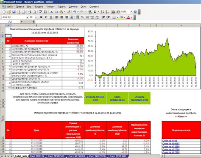
Task: Insert a hyperlink with the globe icon
Action: [90, 12]
